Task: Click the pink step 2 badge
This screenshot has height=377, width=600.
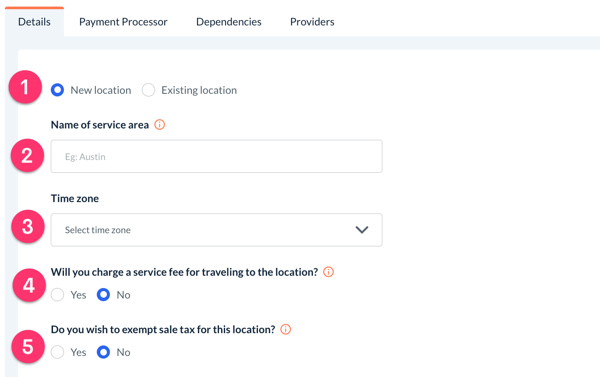Action: click(27, 156)
